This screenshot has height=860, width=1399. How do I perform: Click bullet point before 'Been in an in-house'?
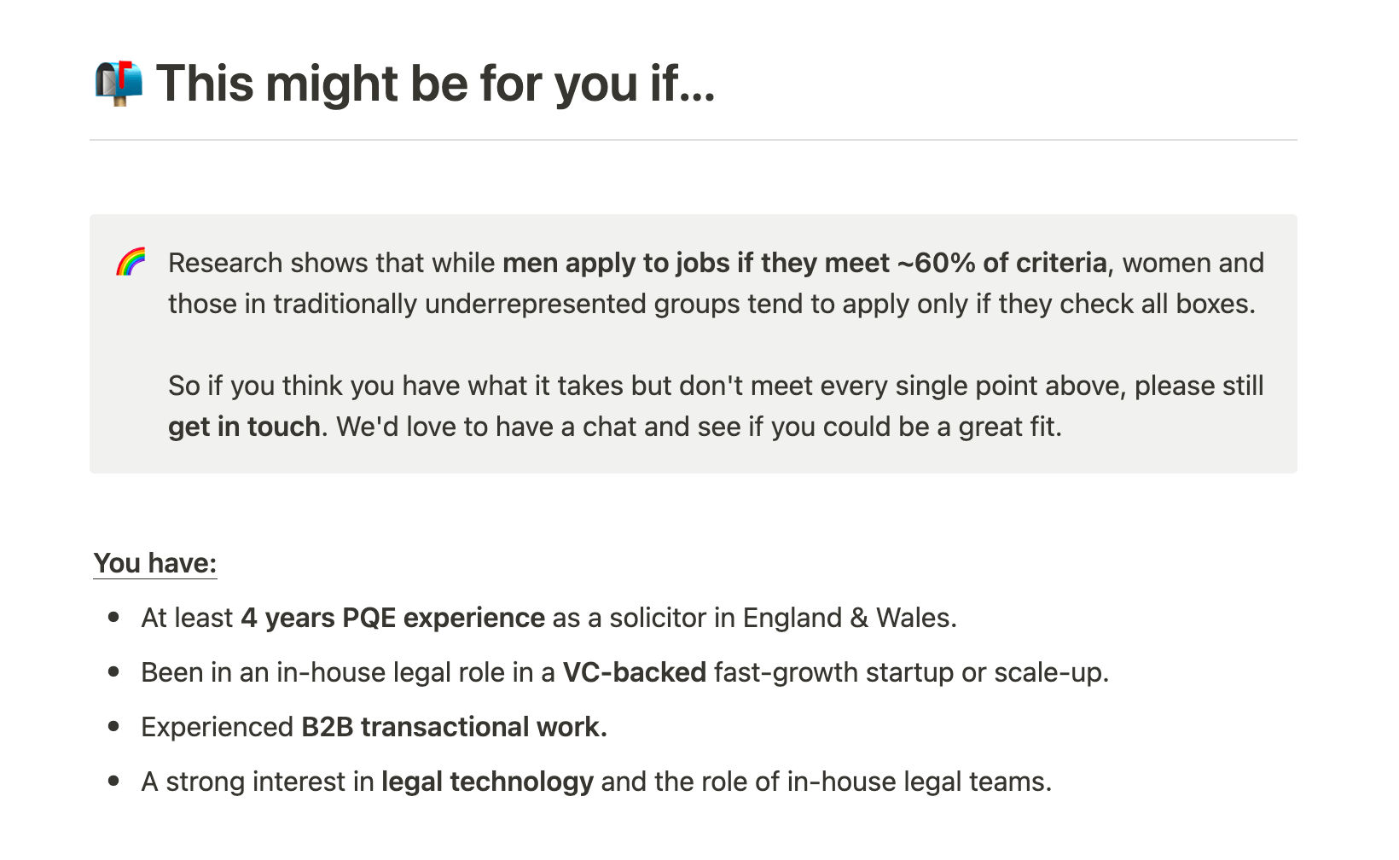tap(113, 671)
